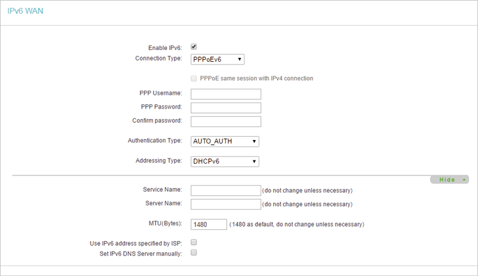Check Set IPv6 DNS Server manually
The height and width of the screenshot is (276, 478).
tap(194, 253)
